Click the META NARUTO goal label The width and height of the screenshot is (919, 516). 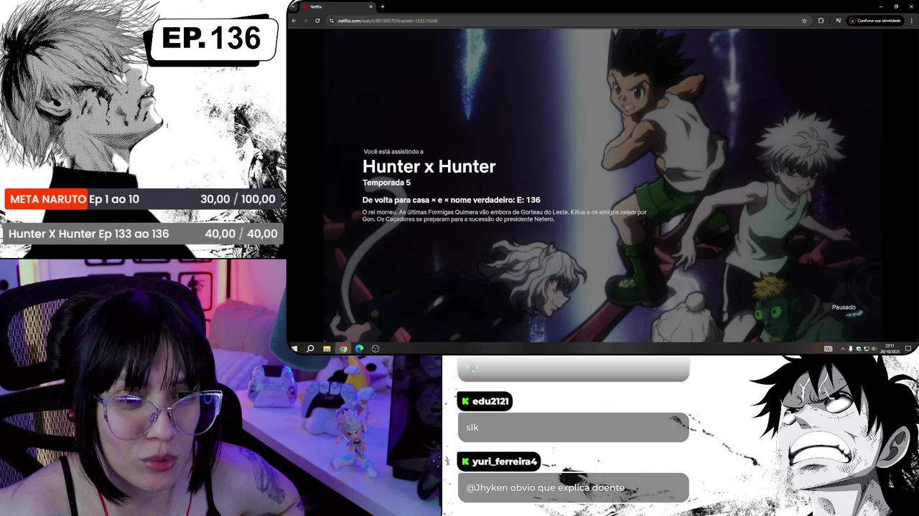[x=47, y=199]
